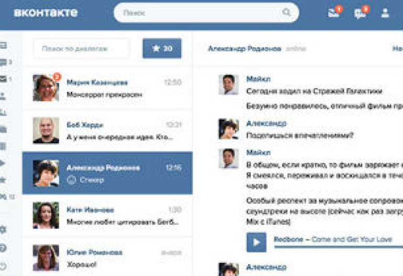Viewport: 403px width, 276px height.
Task: Open the settings gear icon in left sidebar
Action: click(3, 229)
